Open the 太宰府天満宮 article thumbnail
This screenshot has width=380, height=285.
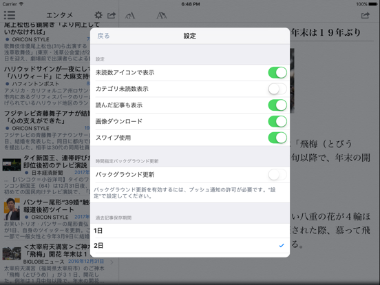(12, 253)
